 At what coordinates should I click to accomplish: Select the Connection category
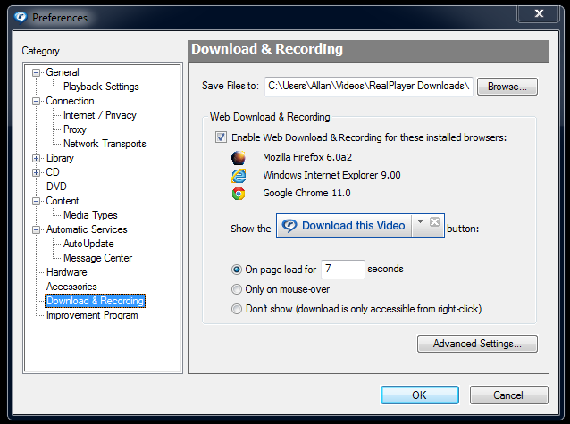pos(70,101)
